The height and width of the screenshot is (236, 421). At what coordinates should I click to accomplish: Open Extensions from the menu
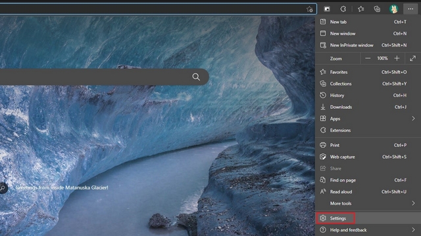point(368,130)
